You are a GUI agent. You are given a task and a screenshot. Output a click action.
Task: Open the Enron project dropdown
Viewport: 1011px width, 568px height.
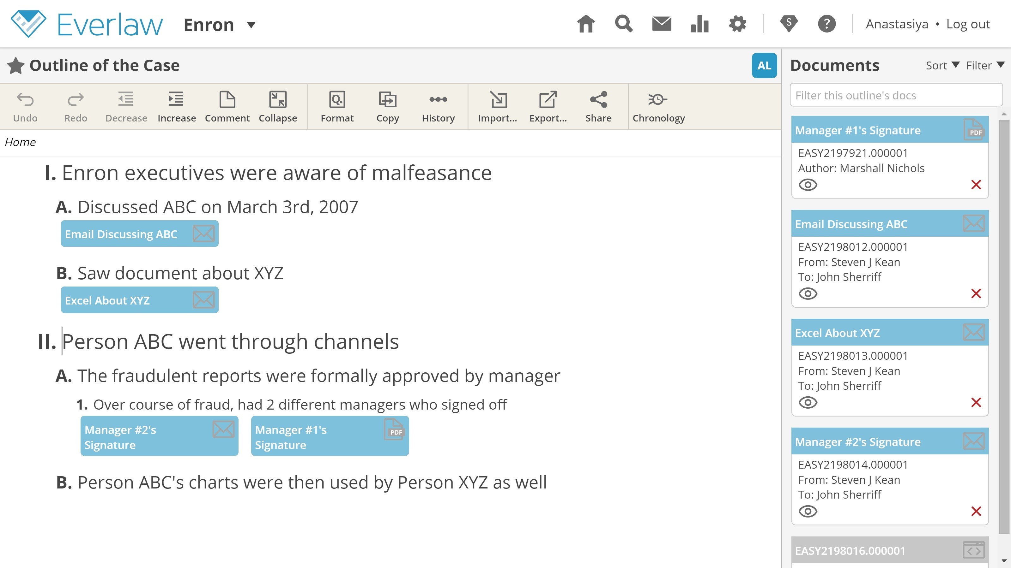pos(220,25)
